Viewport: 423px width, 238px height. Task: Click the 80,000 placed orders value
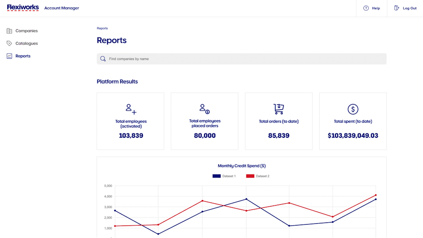[x=205, y=136]
